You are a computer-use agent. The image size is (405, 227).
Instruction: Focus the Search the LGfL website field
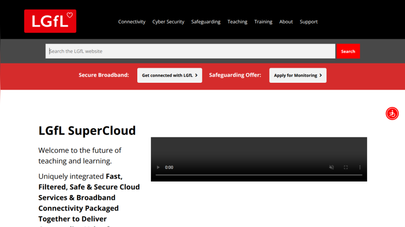(190, 51)
